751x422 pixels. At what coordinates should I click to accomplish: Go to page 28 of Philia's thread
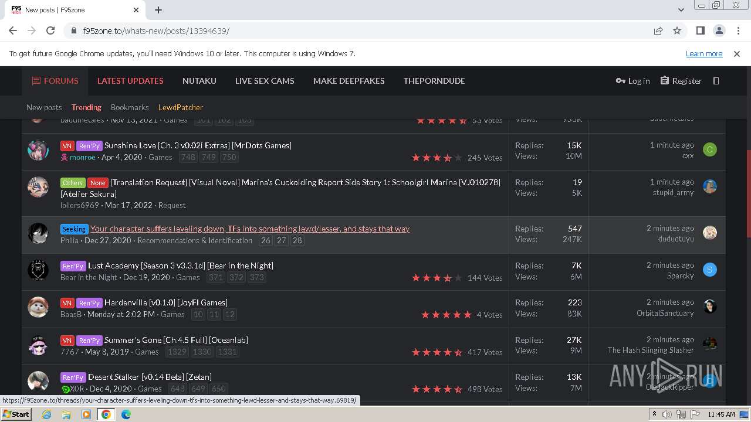pyautogui.click(x=297, y=240)
